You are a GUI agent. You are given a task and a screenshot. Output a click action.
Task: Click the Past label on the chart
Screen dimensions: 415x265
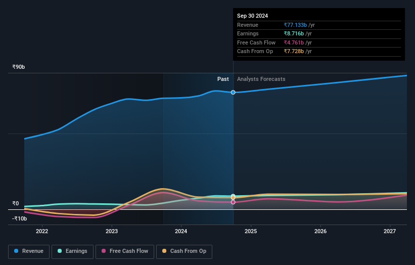[223, 79]
